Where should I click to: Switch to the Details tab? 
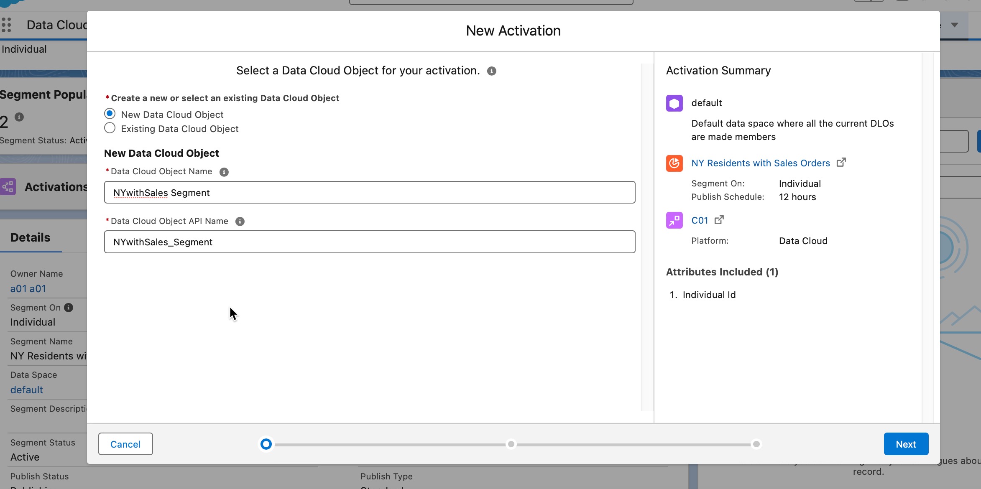pos(31,237)
